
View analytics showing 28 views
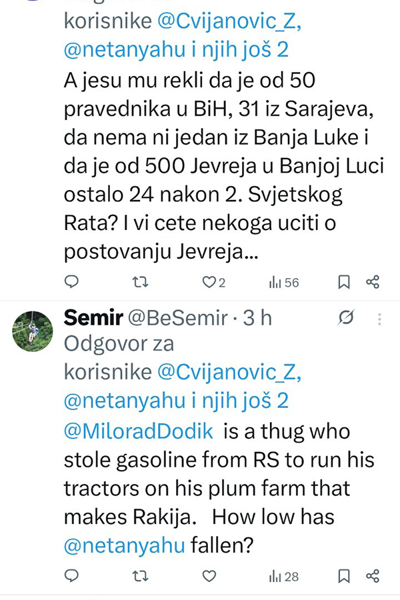tap(284, 576)
